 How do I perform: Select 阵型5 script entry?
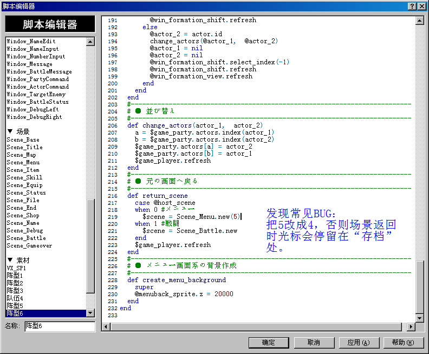[15, 306]
